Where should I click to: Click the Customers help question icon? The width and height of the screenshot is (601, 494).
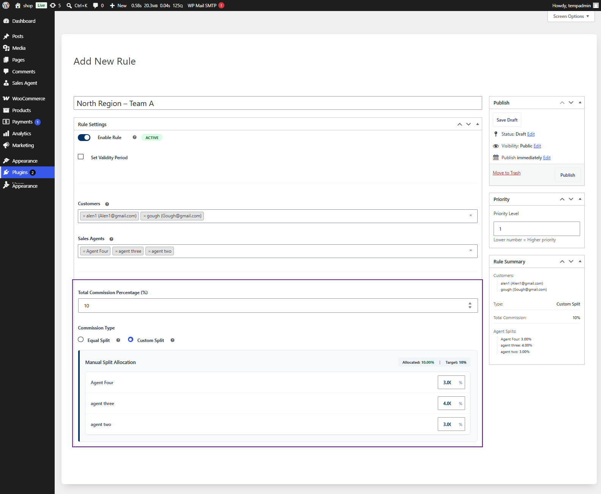(107, 204)
